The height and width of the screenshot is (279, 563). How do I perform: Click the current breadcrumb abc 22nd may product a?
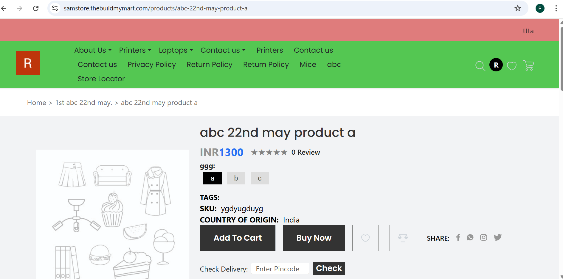click(x=159, y=103)
